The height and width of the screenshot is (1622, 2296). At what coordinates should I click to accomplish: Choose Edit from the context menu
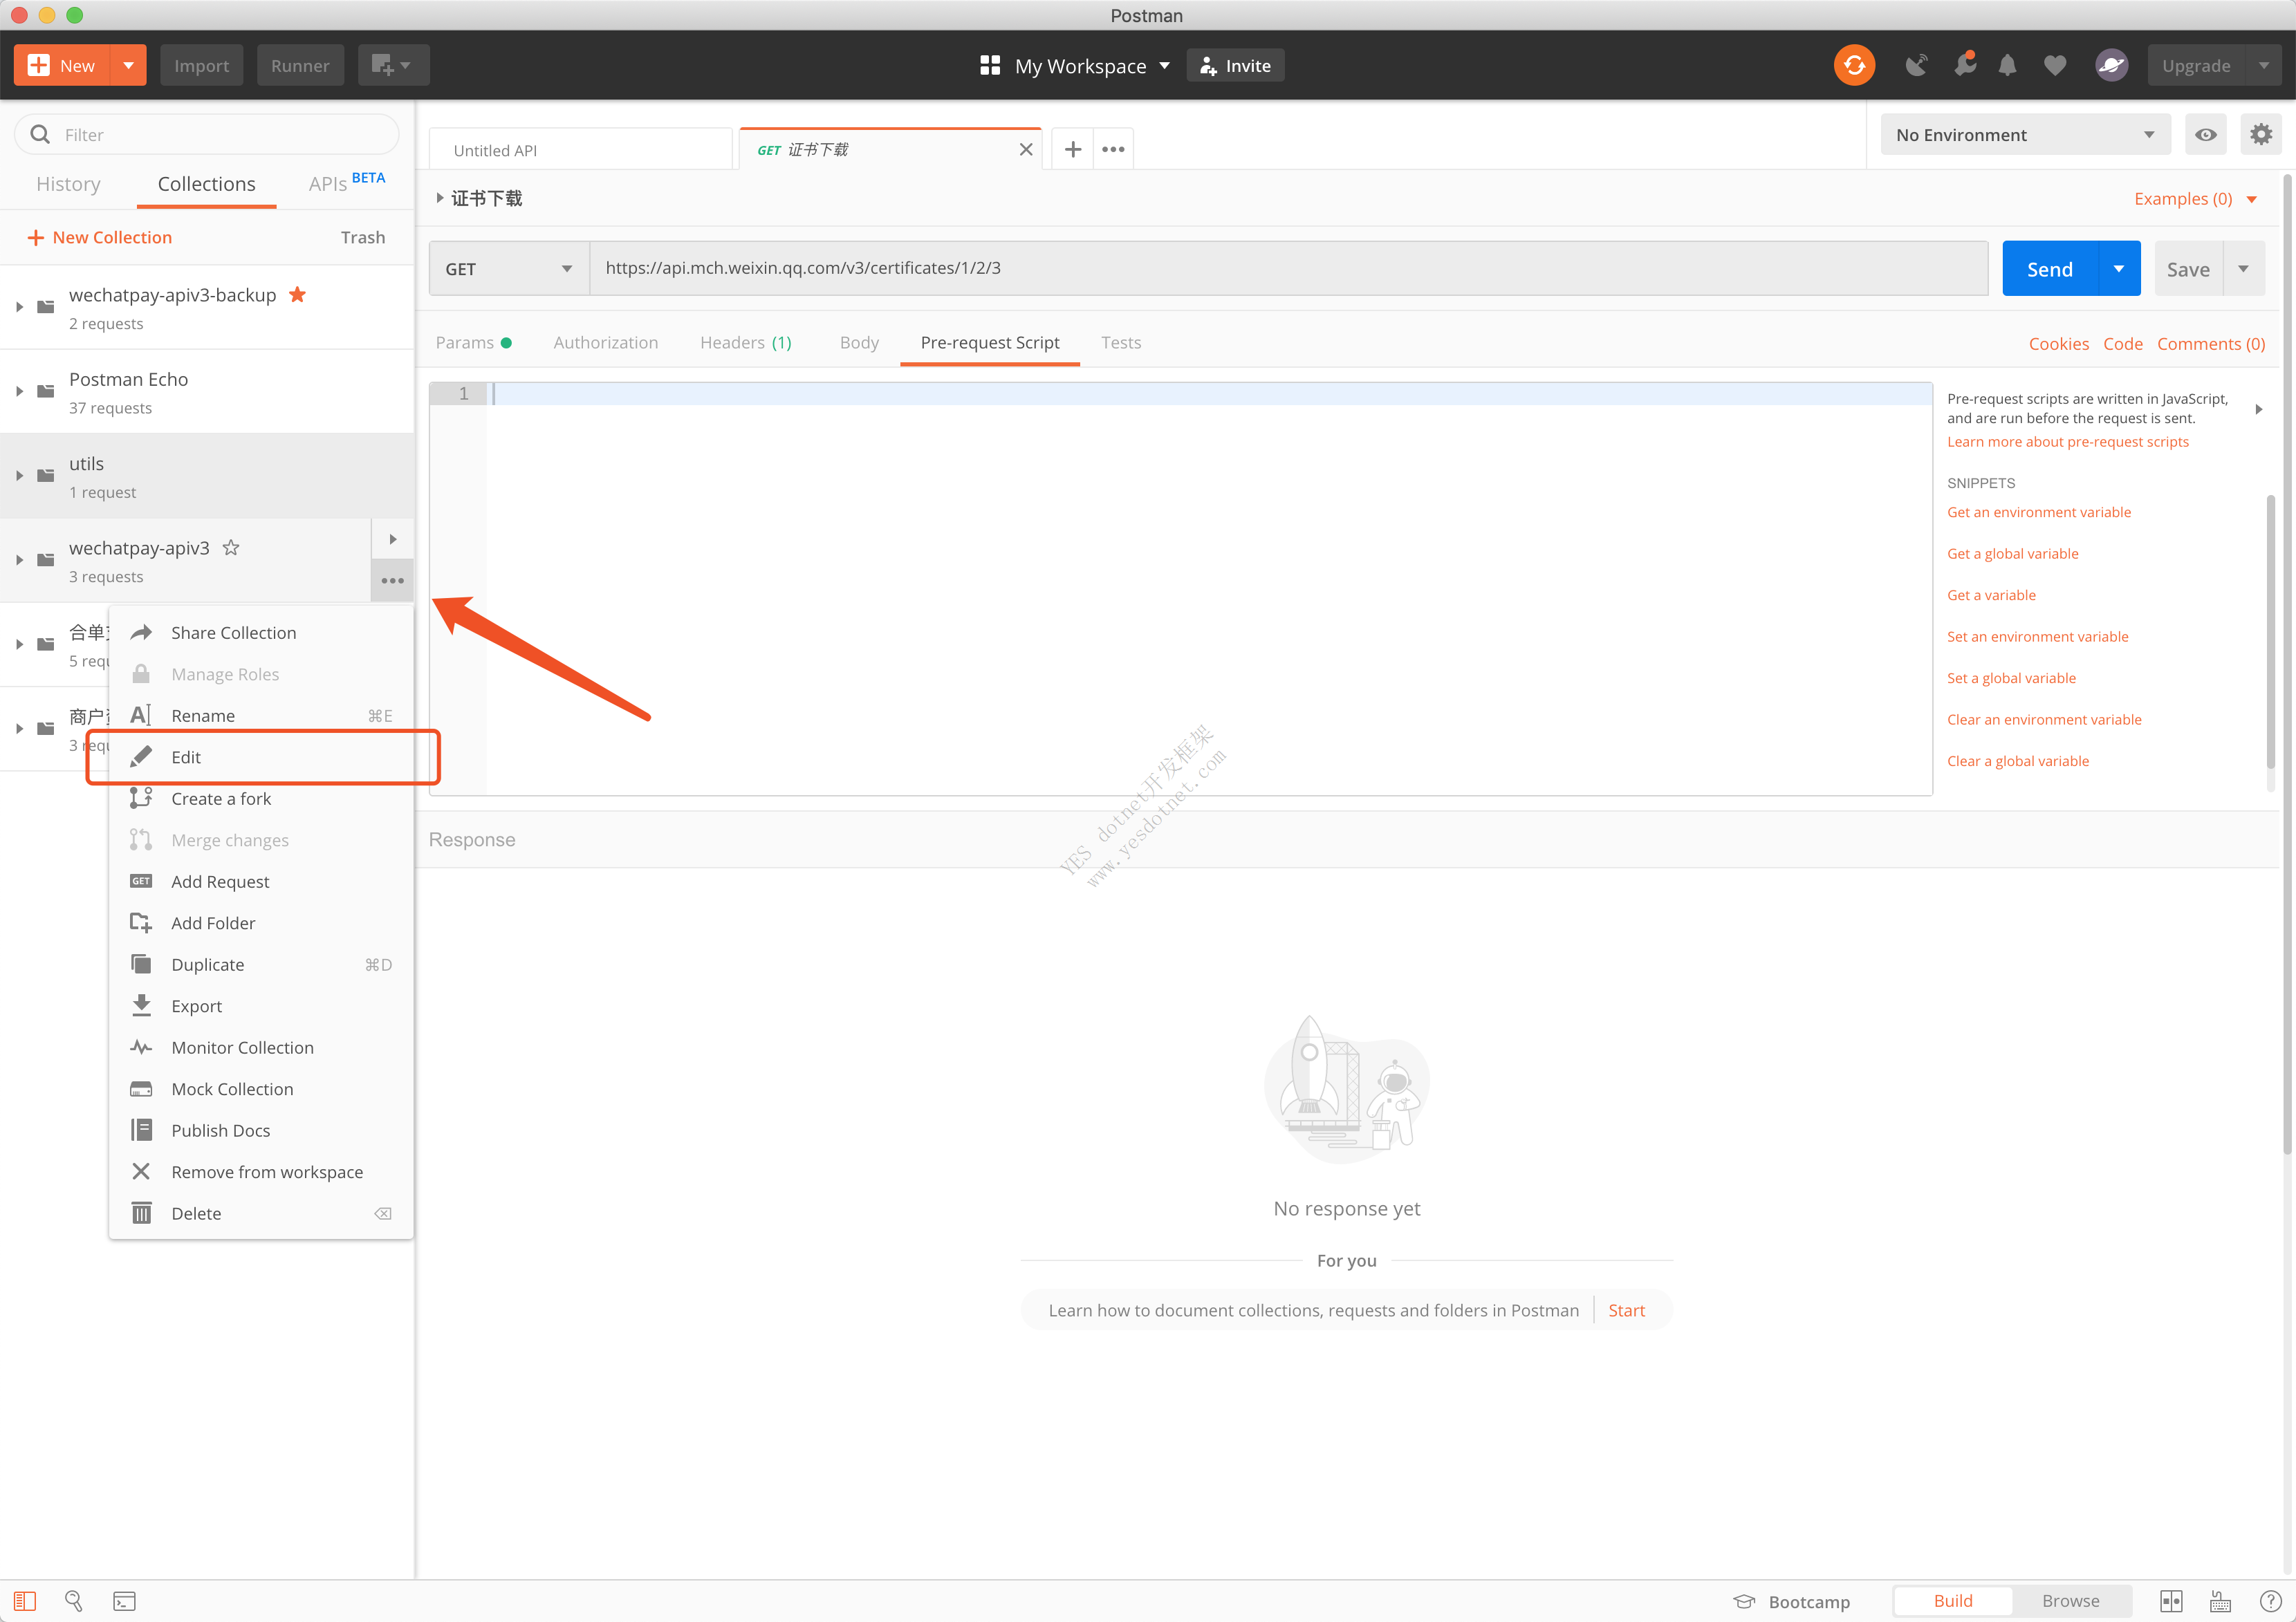pos(261,757)
